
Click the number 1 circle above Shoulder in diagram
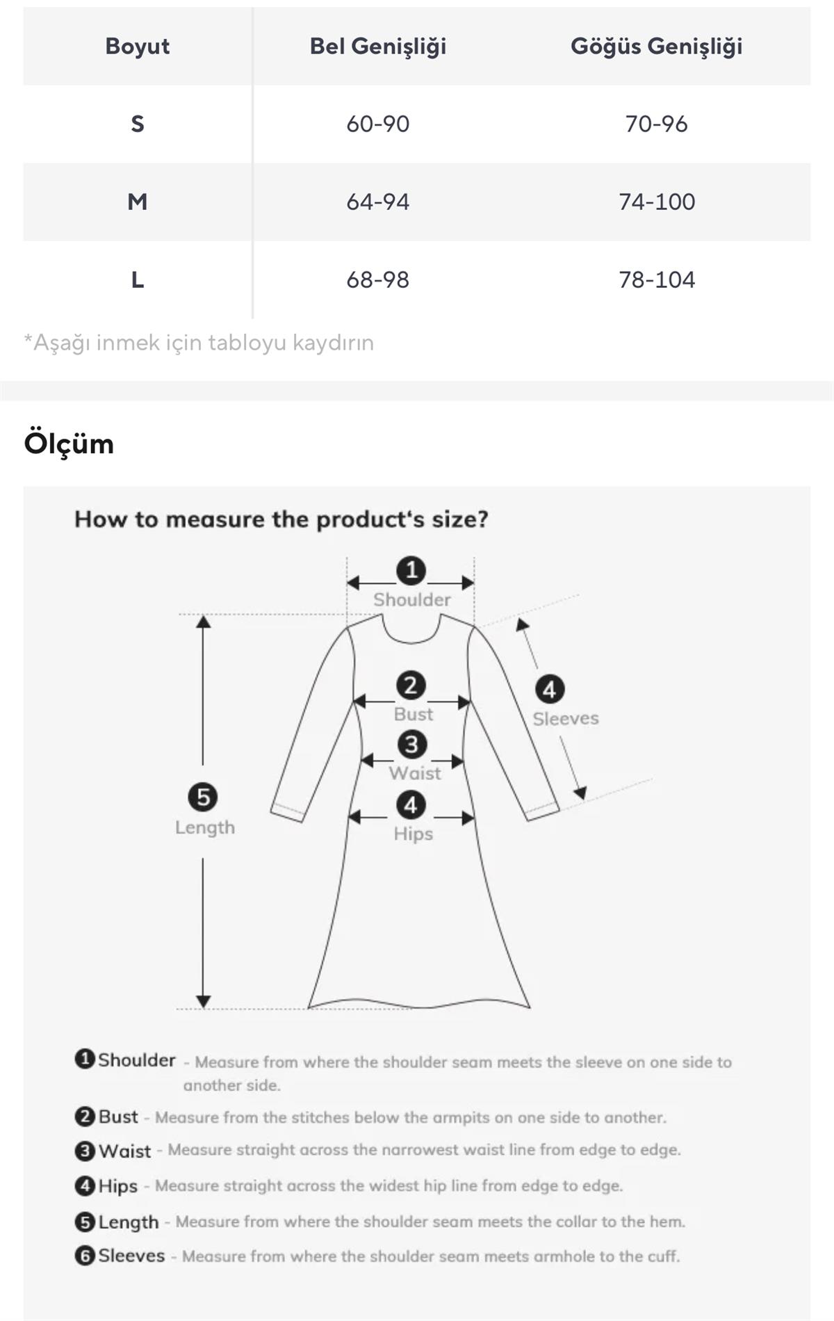411,570
